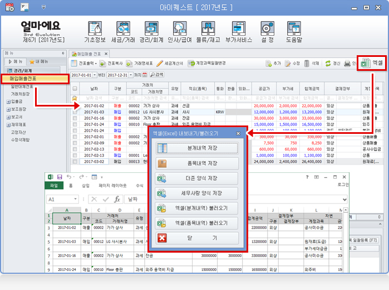Click the 갱신 refresh icon
The height and width of the screenshot is (290, 389).
pyautogui.click(x=328, y=64)
